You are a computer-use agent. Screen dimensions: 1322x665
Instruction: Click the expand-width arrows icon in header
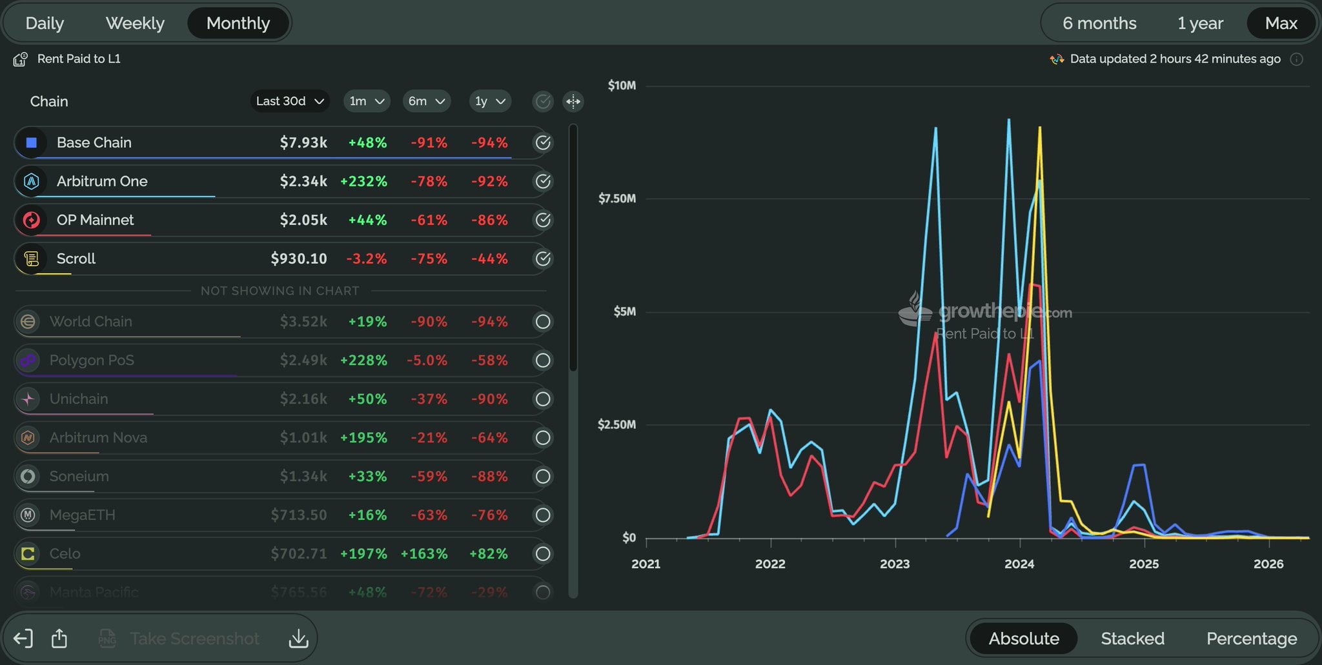click(x=573, y=101)
